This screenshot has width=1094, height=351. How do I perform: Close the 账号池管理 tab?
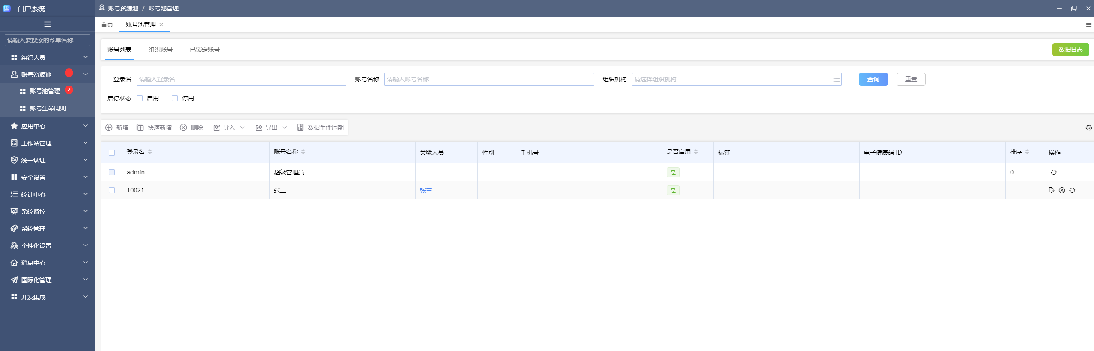(161, 25)
